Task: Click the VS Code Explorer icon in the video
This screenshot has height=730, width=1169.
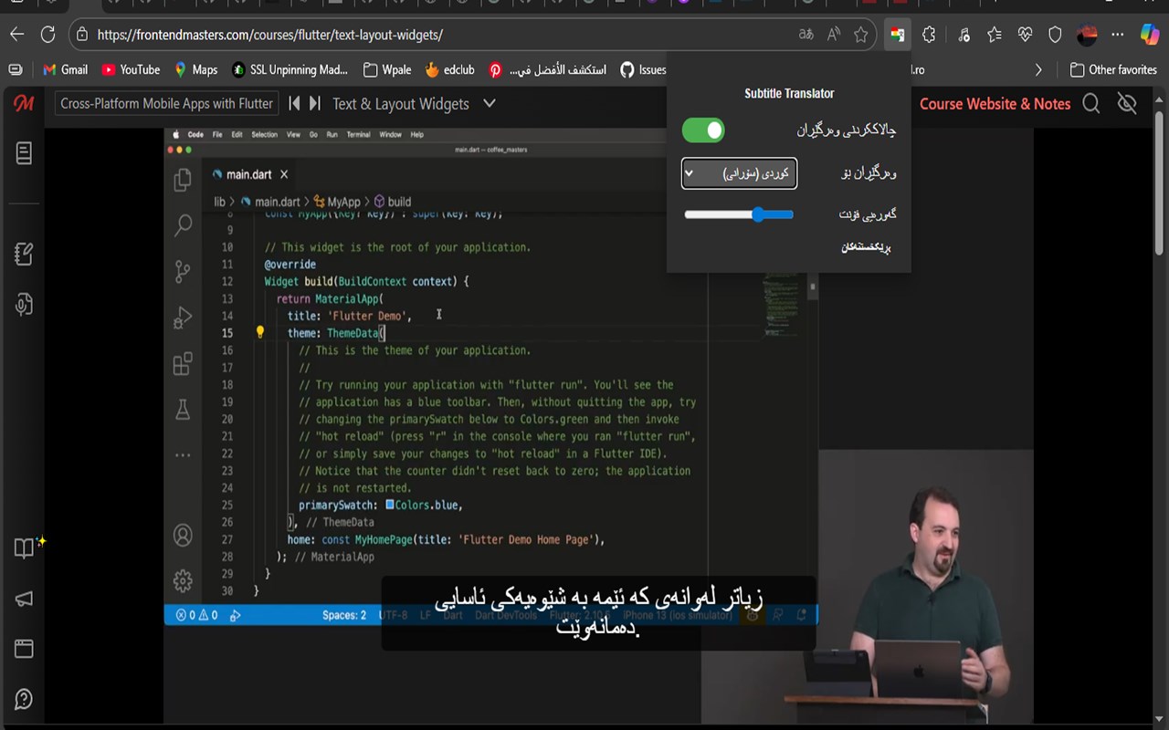Action: pyautogui.click(x=183, y=180)
